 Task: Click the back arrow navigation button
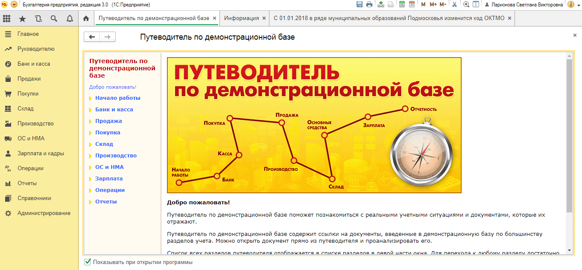point(92,37)
